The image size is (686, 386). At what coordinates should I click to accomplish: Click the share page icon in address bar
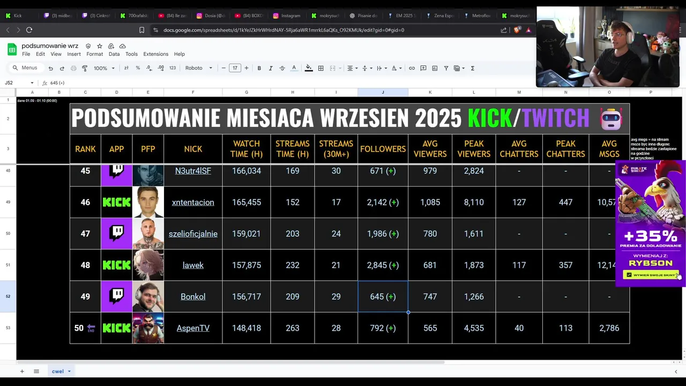point(504,30)
